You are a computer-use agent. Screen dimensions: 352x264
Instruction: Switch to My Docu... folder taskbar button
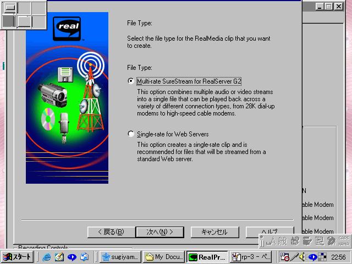tap(164, 257)
